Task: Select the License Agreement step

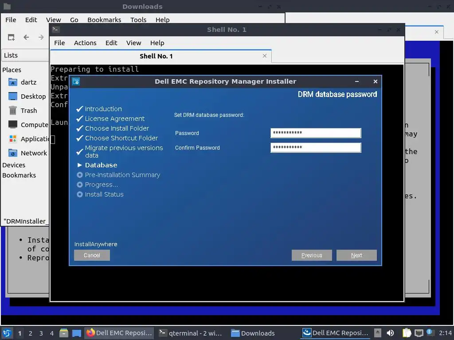Action: click(114, 119)
